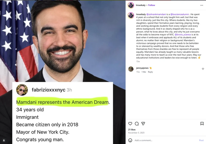Open comment bubble icon under post

(137, 124)
